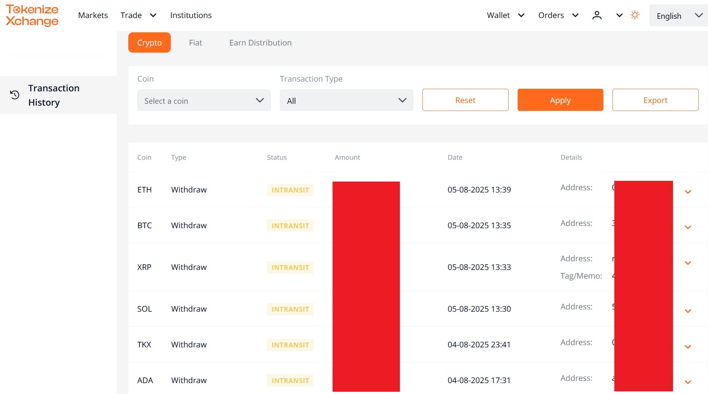Expand the TKX withdraw row details
The height and width of the screenshot is (394, 708).
click(x=688, y=347)
